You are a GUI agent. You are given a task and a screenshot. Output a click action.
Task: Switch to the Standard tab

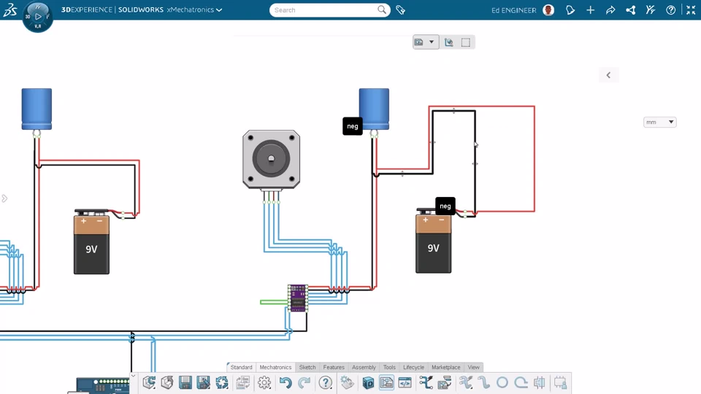click(x=242, y=367)
